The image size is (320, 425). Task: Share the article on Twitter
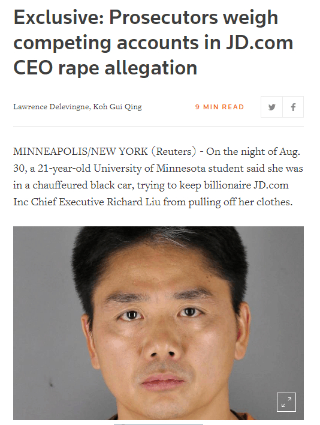coord(271,107)
